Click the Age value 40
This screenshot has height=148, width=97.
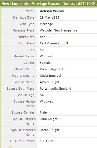pyautogui.click(x=42, y=50)
